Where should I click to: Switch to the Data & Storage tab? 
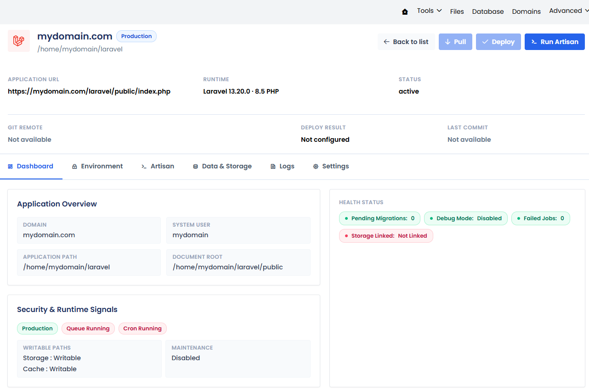[222, 166]
